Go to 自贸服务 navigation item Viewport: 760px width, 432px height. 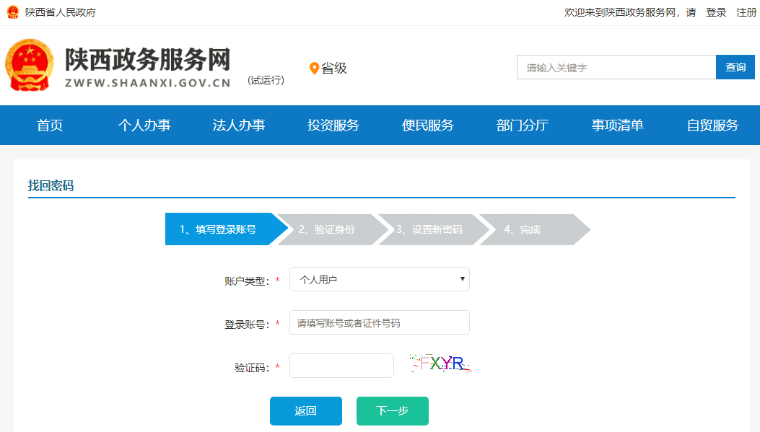click(x=712, y=125)
